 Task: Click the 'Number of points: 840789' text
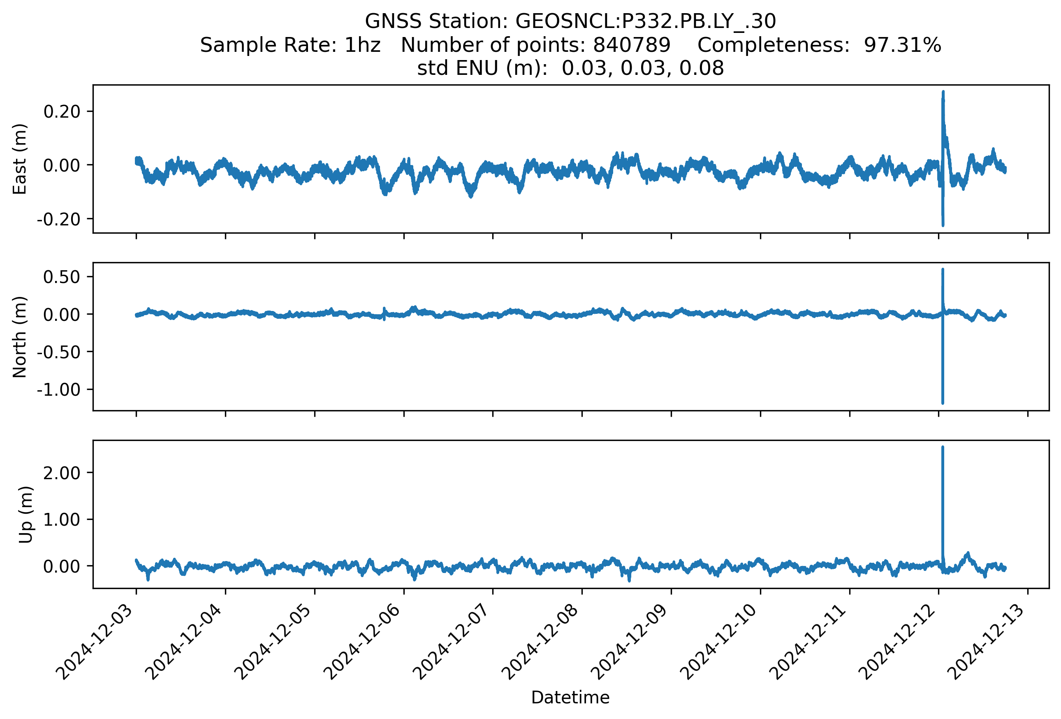click(535, 45)
